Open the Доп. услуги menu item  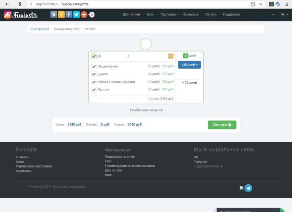131,15
